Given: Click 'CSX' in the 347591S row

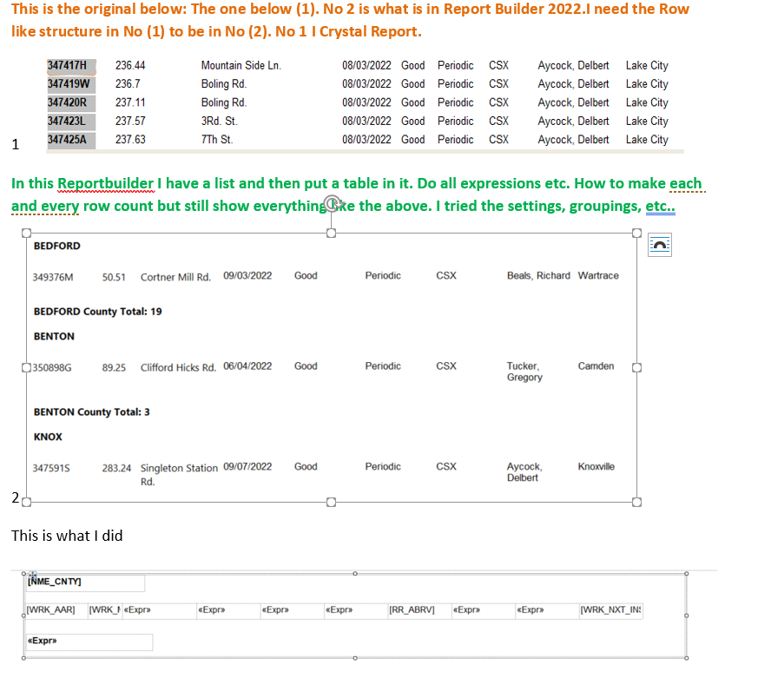Looking at the screenshot, I should pyautogui.click(x=446, y=466).
